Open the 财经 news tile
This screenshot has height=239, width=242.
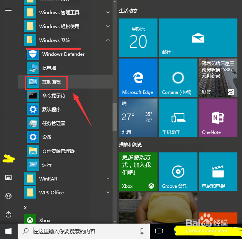pos(218,78)
